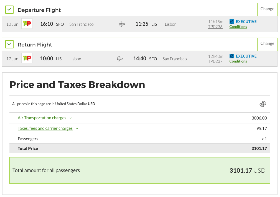Click the Executive class icon on return flight
This screenshot has width=280, height=197.
coord(232,56)
